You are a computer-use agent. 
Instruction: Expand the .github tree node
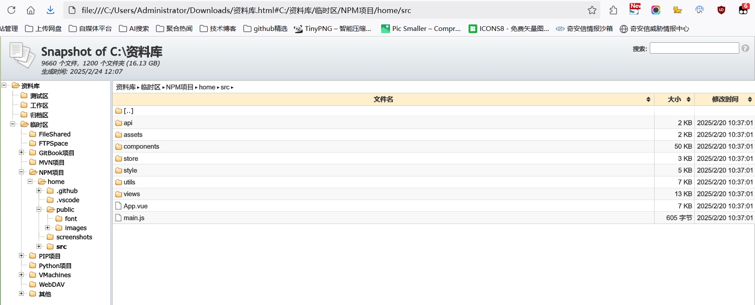click(39, 190)
